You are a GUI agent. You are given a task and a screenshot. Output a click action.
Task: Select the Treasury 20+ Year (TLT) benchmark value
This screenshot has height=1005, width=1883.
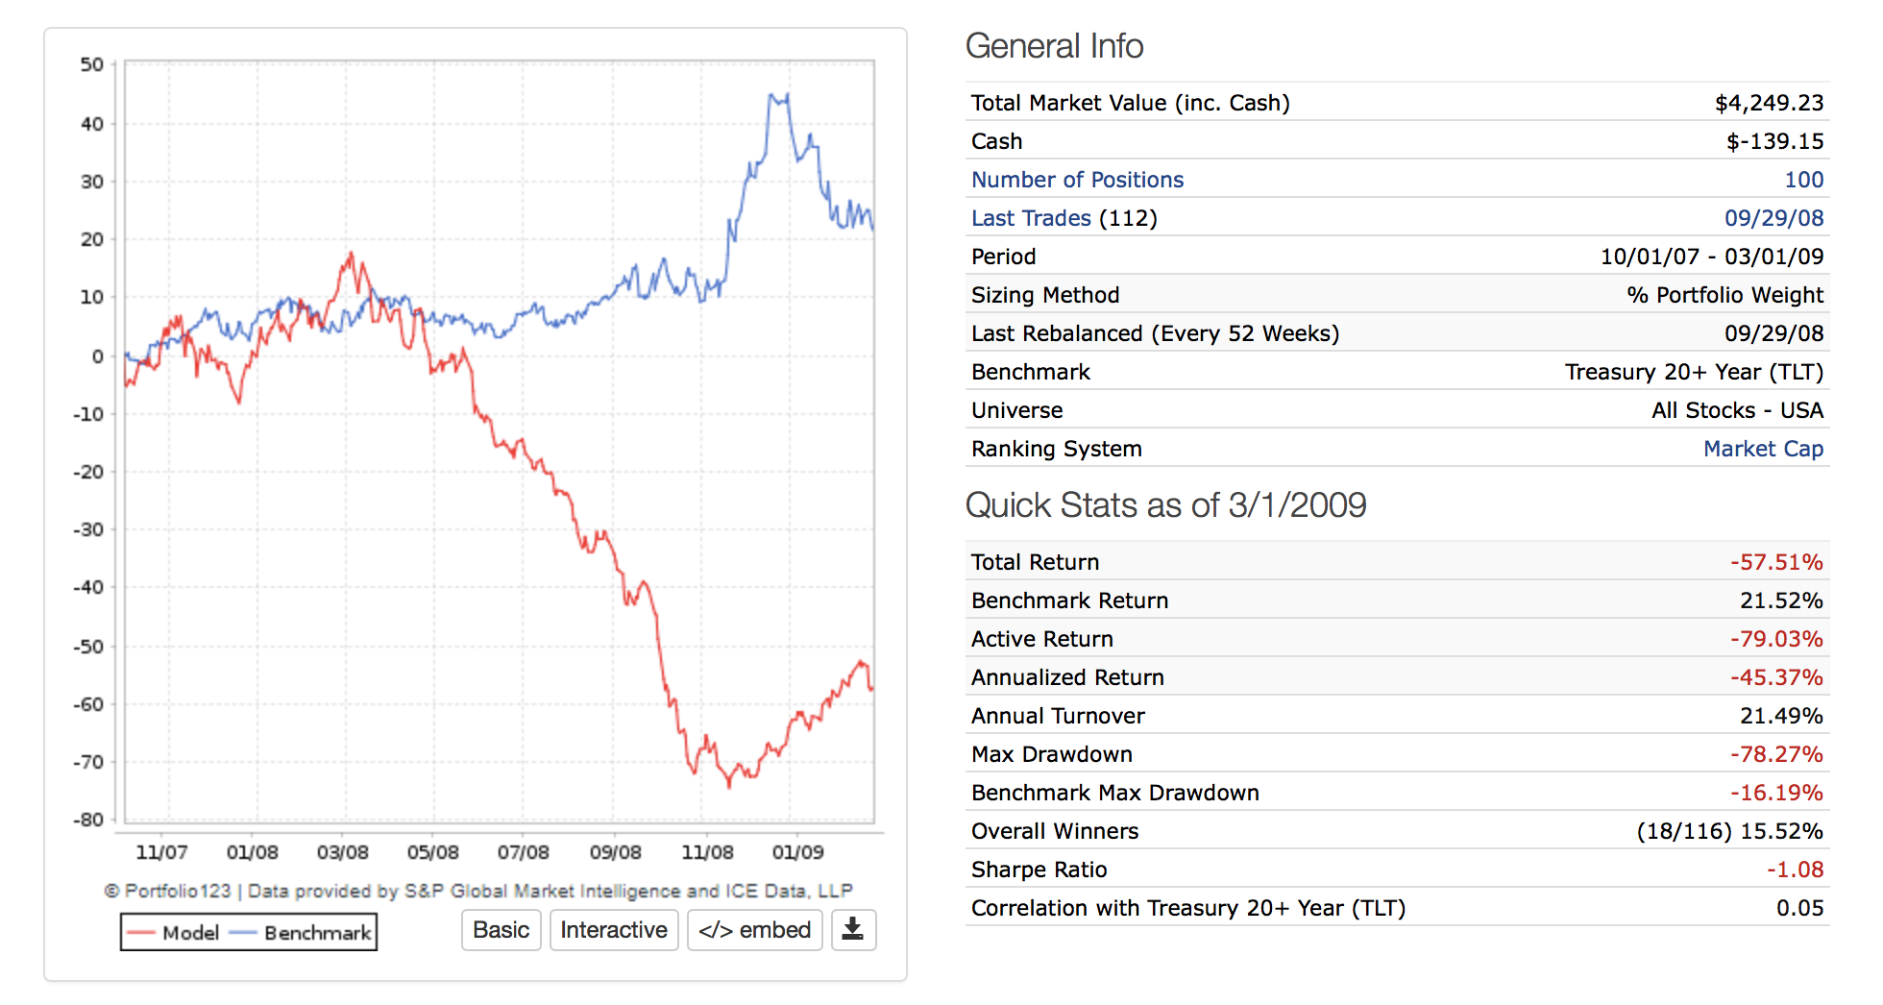[x=1694, y=372]
